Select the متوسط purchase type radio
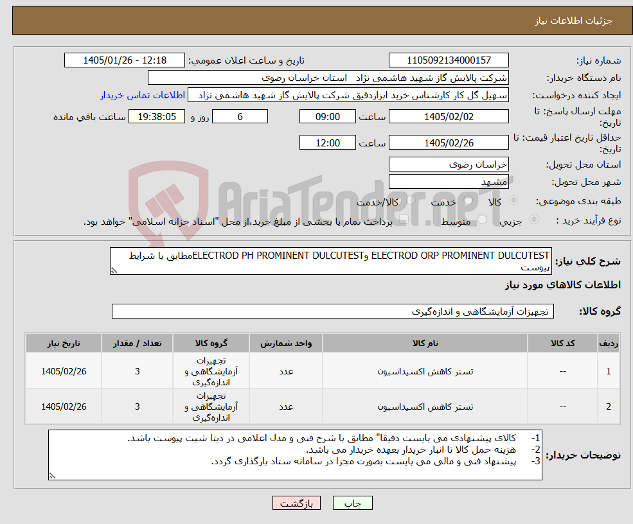Viewport: 633px width, 524px height. click(483, 220)
